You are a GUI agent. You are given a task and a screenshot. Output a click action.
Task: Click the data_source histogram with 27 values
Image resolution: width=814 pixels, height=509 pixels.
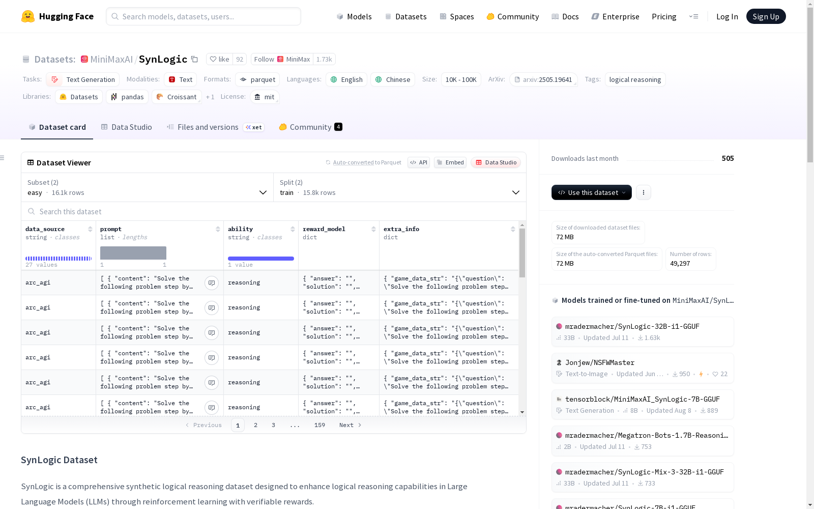tap(59, 259)
